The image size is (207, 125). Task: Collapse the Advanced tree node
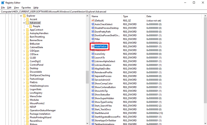click(x=24, y=23)
